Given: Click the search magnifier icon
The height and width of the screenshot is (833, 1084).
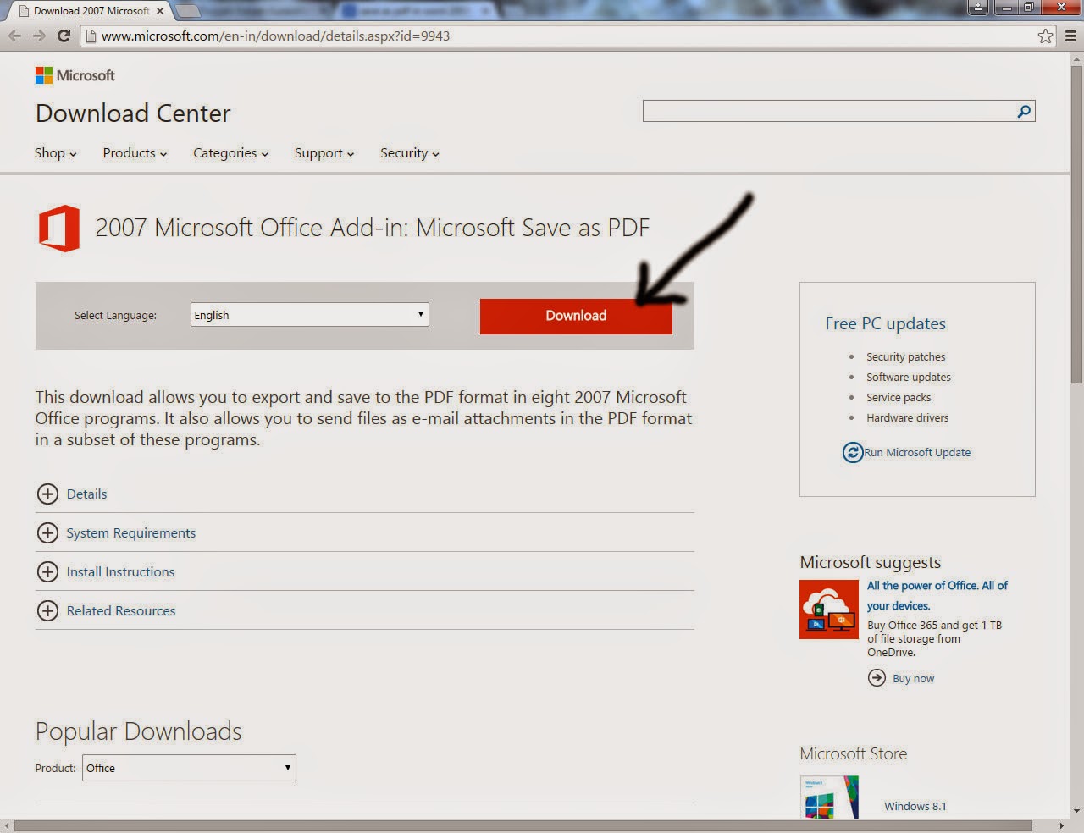Looking at the screenshot, I should click(x=1024, y=111).
